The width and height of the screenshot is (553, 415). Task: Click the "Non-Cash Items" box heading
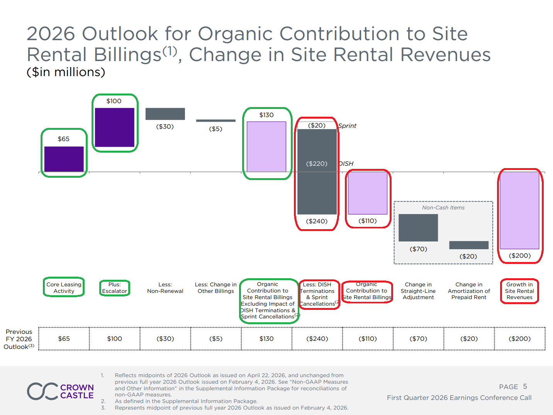click(x=443, y=207)
